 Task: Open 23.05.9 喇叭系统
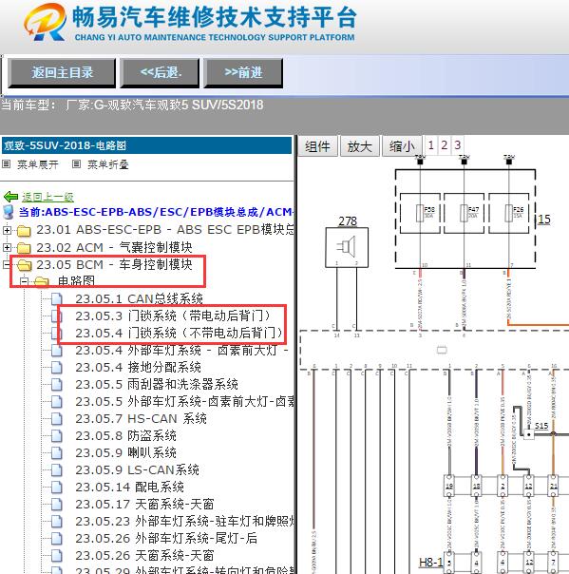[x=125, y=452]
